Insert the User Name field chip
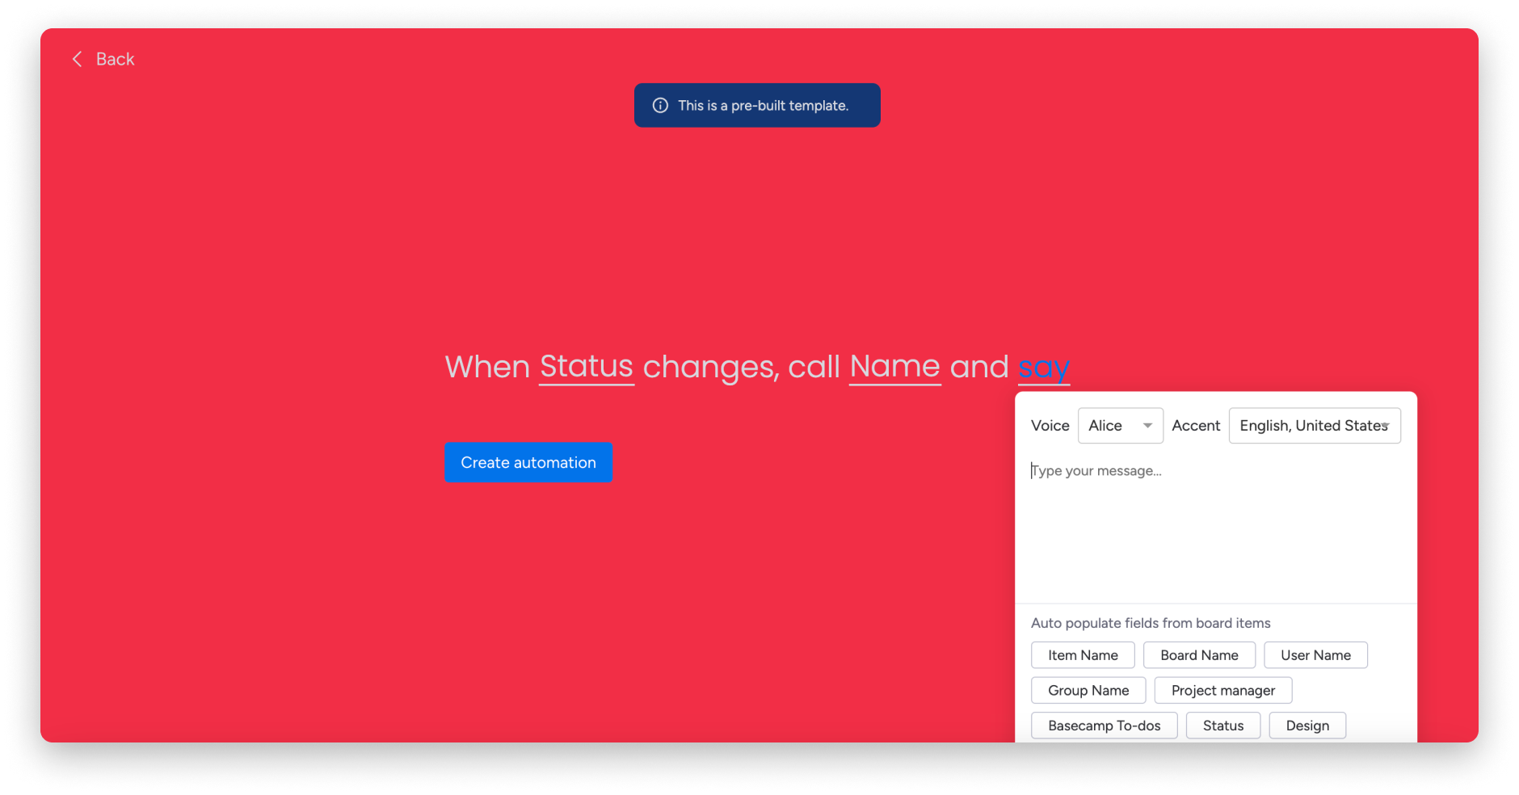The height and width of the screenshot is (795, 1519). coord(1315,655)
